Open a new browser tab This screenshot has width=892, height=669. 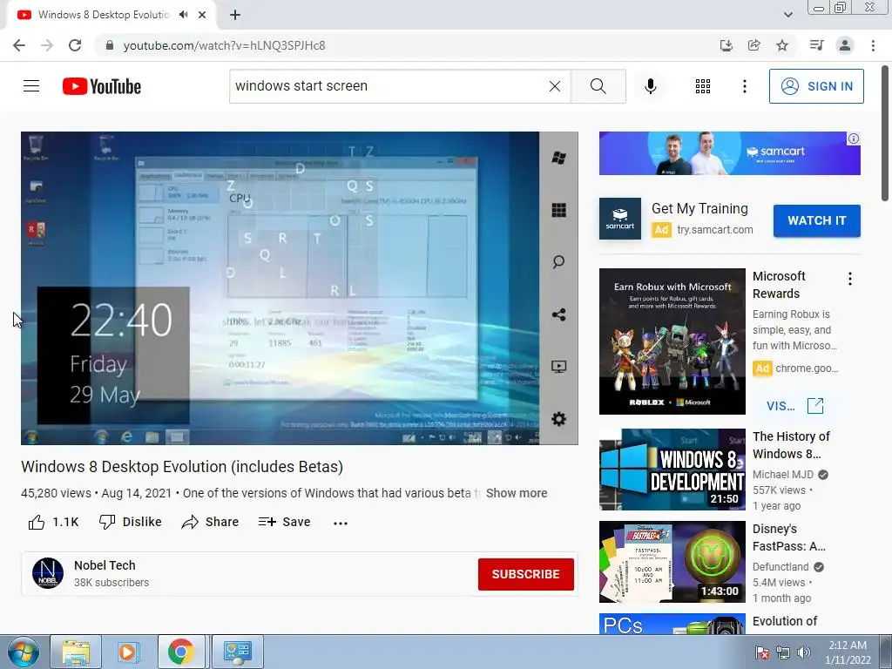tap(235, 15)
